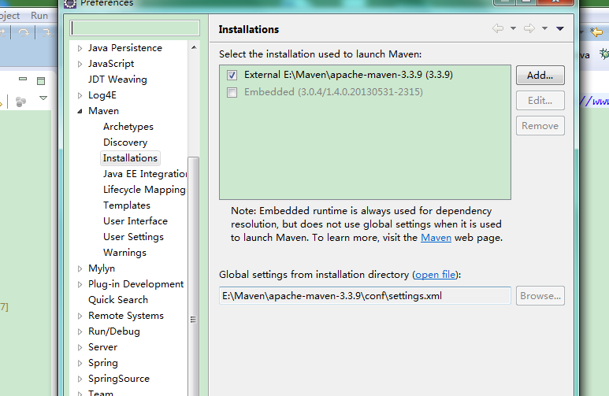Click the Remove button
The height and width of the screenshot is (396, 609).
pyautogui.click(x=540, y=126)
